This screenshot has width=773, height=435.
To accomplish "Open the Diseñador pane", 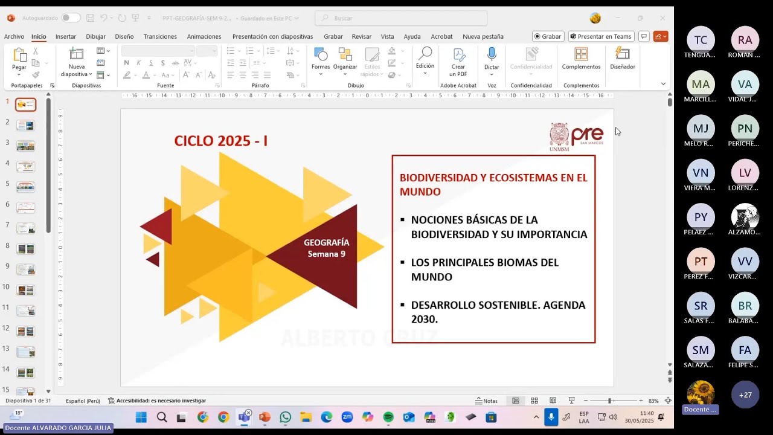I will [x=623, y=59].
